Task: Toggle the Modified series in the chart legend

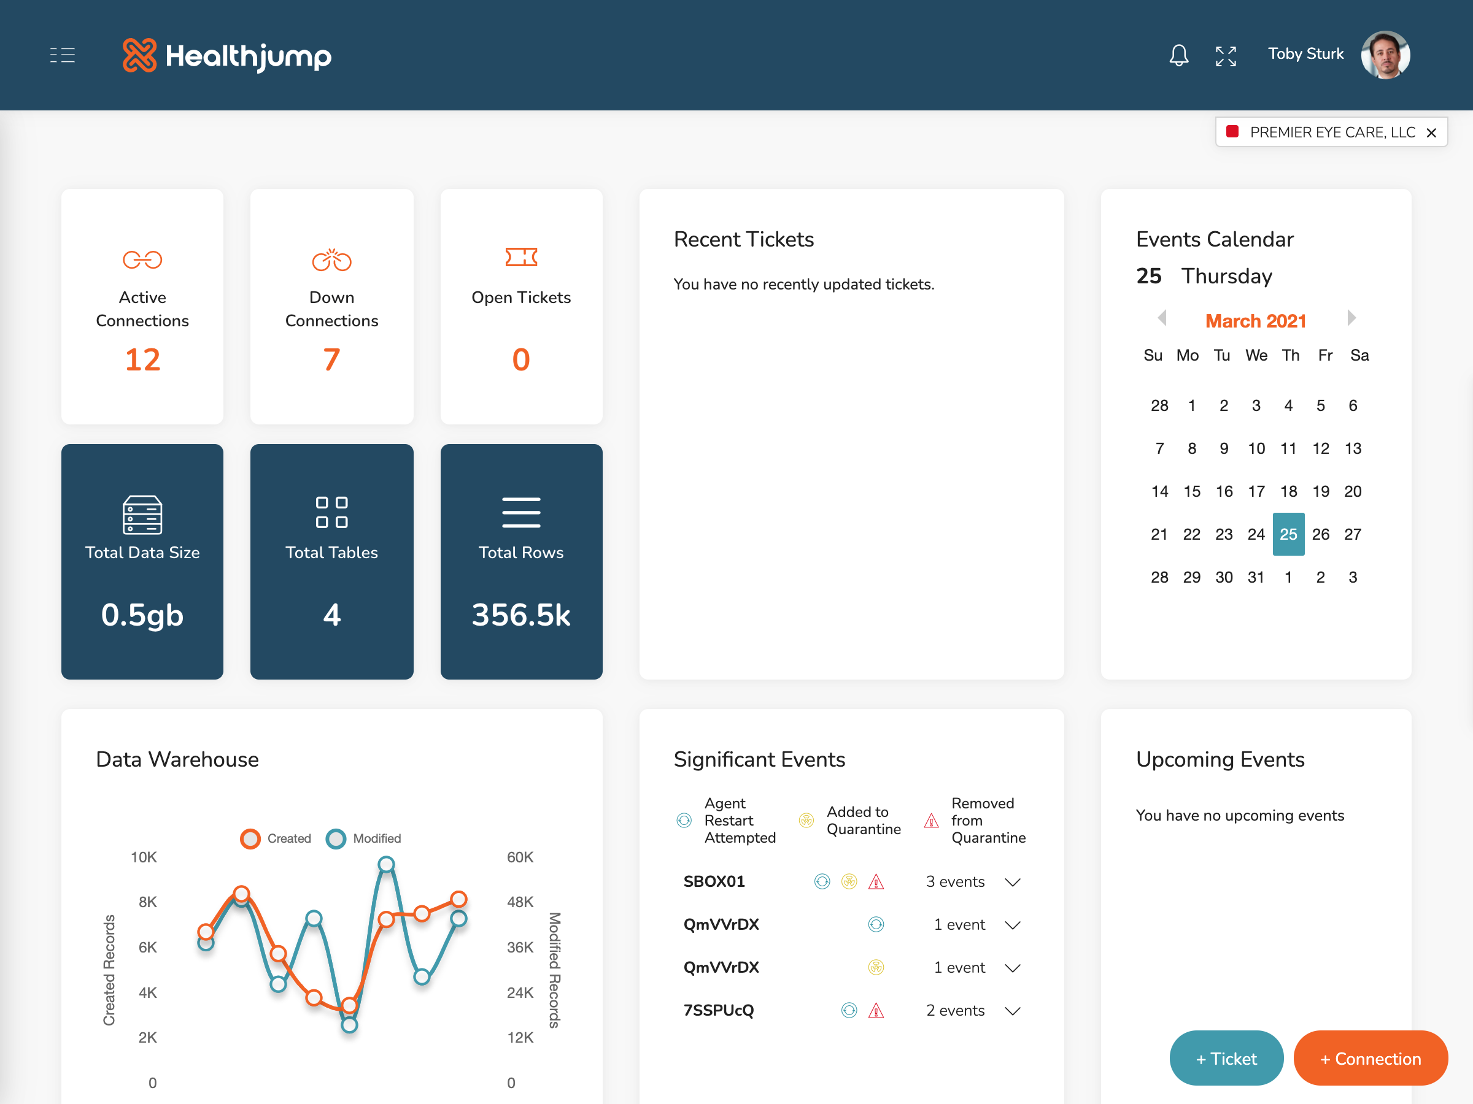Action: click(x=336, y=839)
